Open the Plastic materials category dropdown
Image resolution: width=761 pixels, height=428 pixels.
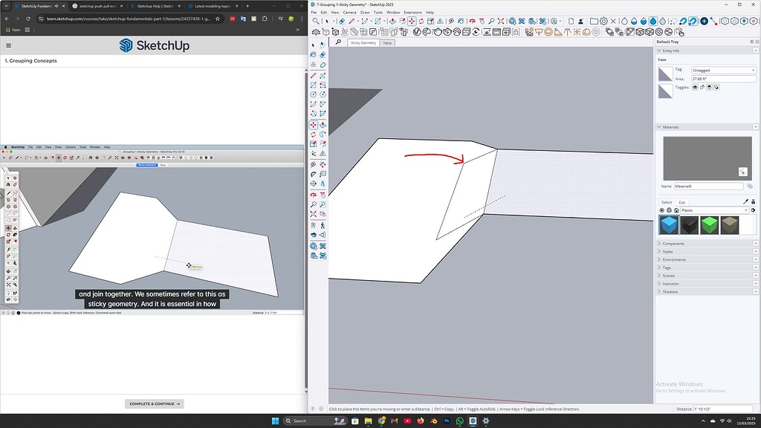(746, 210)
